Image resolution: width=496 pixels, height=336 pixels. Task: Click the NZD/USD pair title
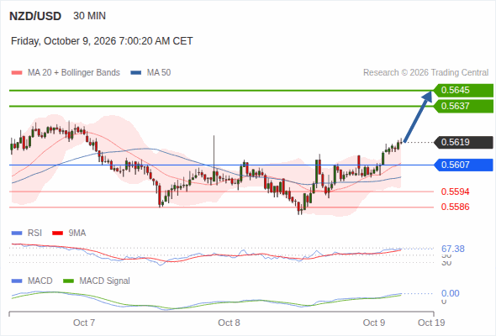pyautogui.click(x=35, y=16)
